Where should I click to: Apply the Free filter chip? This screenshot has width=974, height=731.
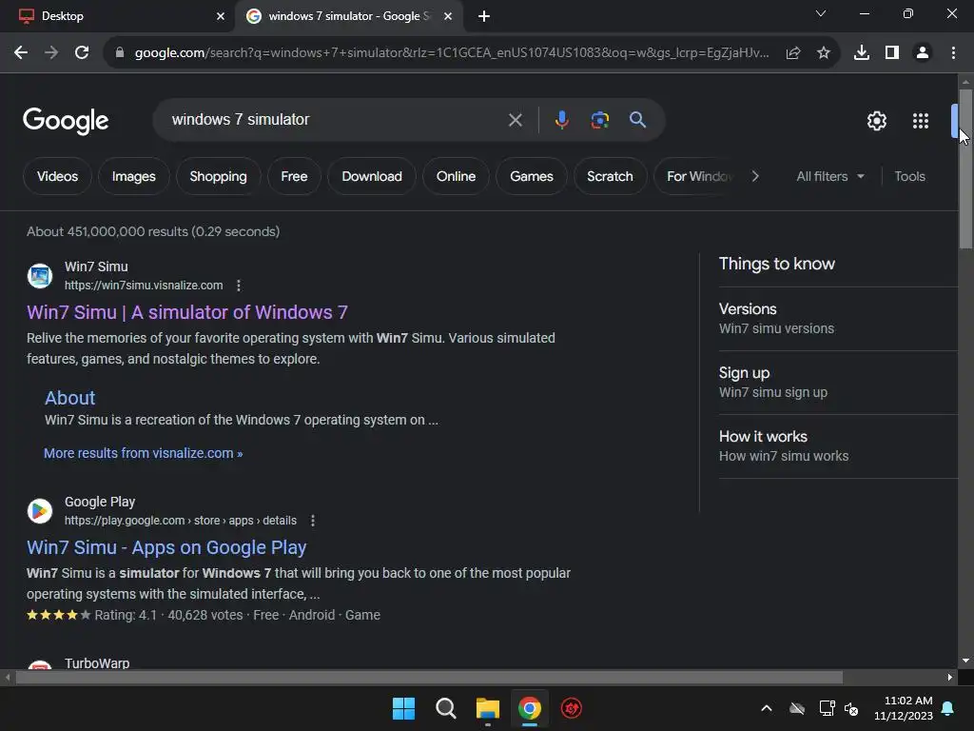[294, 176]
